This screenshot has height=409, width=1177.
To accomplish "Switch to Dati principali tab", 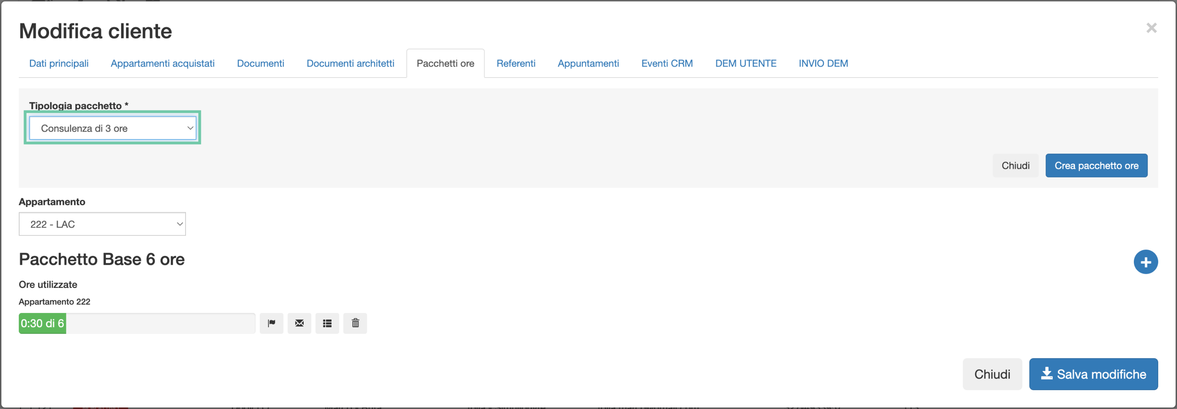I will pyautogui.click(x=59, y=63).
